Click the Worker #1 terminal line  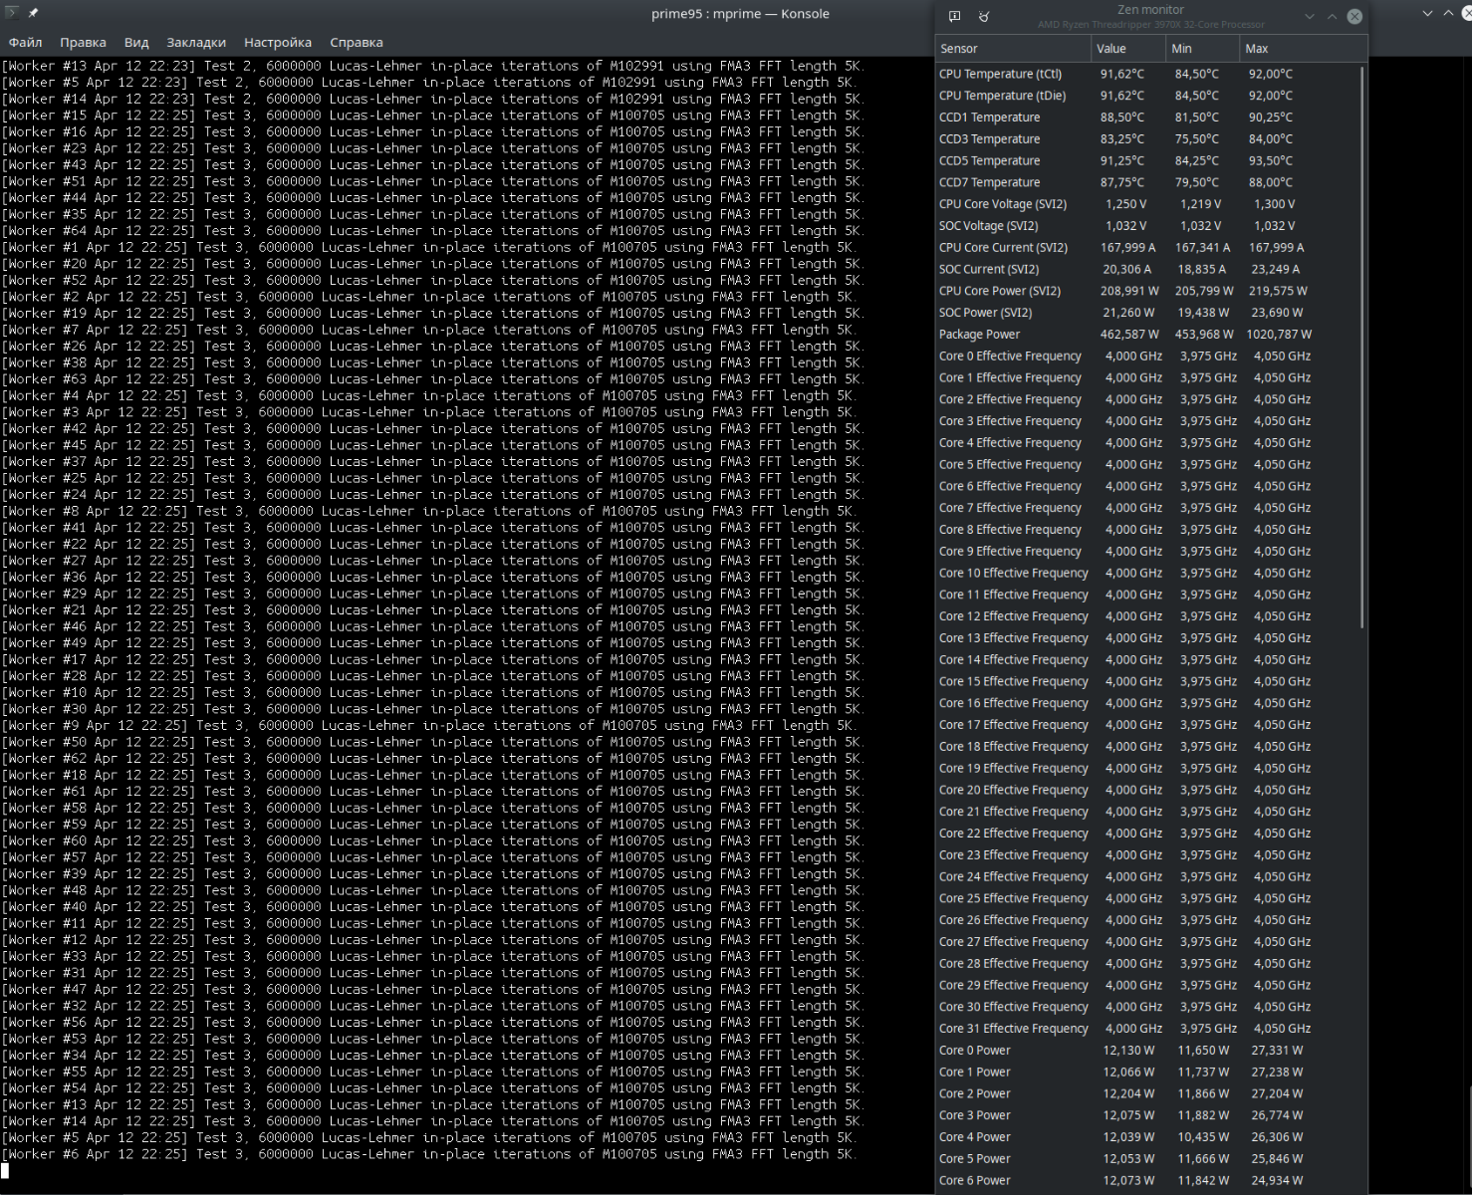click(429, 248)
